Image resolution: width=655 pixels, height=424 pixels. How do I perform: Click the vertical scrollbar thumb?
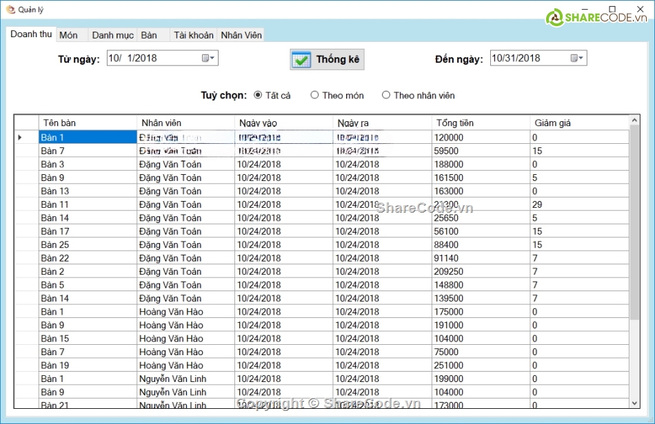pyautogui.click(x=634, y=222)
